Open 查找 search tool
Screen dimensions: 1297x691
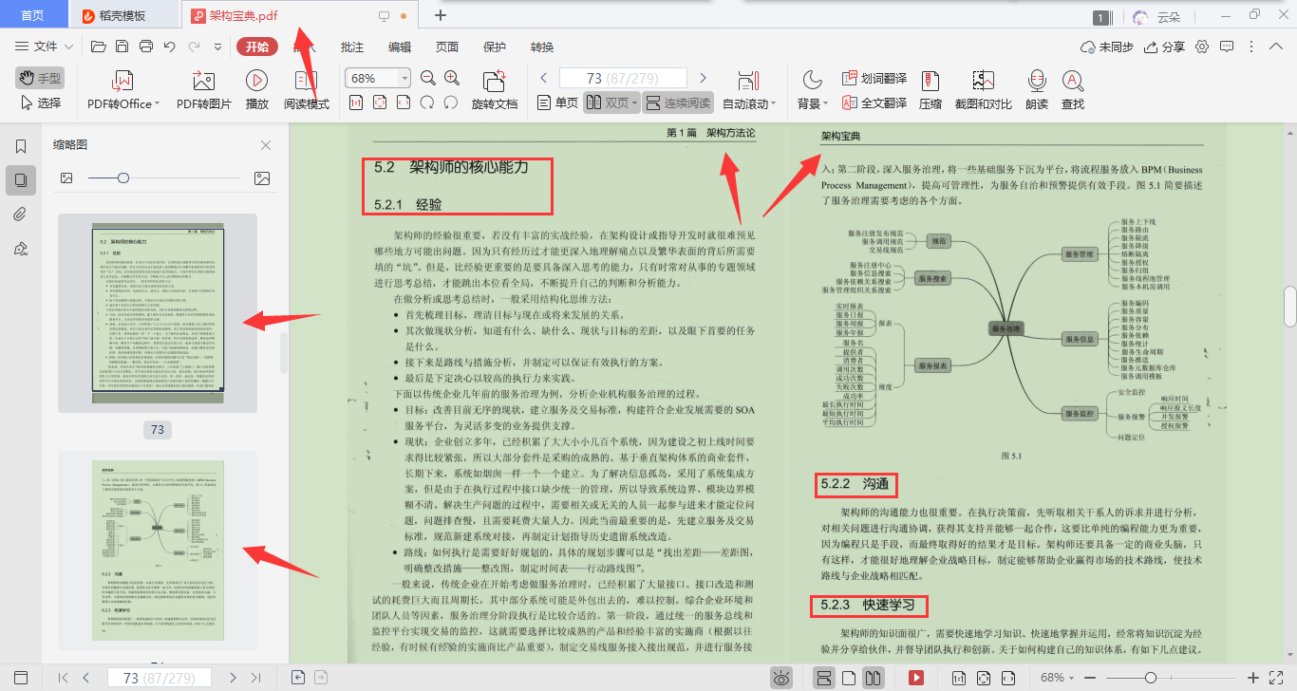point(1073,91)
